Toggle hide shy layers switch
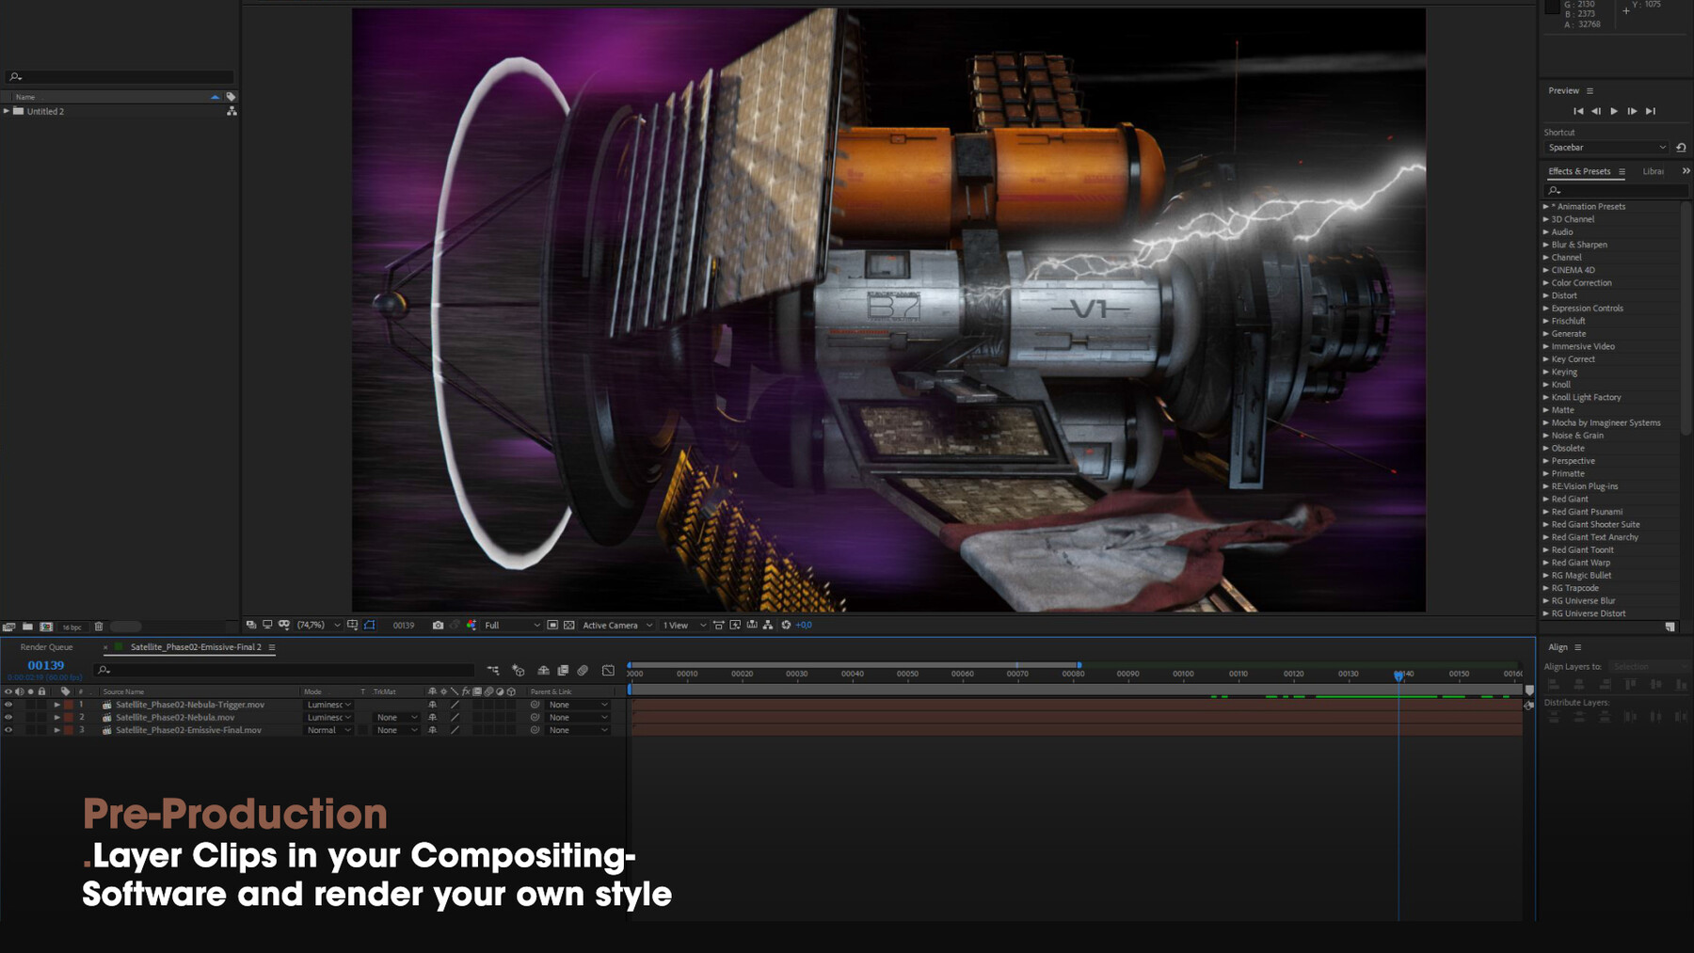Viewport: 1694px width, 953px height. tap(543, 671)
